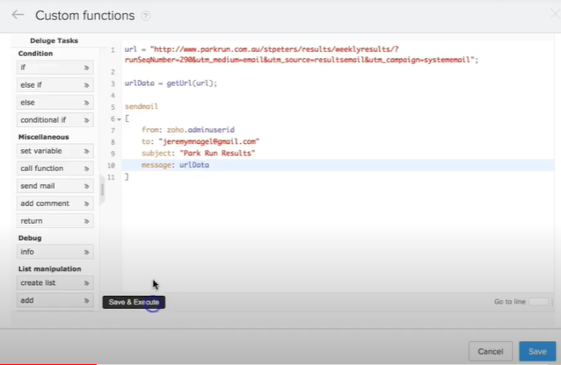This screenshot has height=365, width=561.
Task: Insert the 'conditional if' task
Action: coord(55,120)
